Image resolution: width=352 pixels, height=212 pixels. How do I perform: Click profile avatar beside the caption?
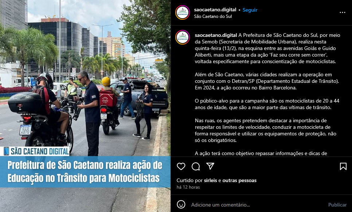183,37
